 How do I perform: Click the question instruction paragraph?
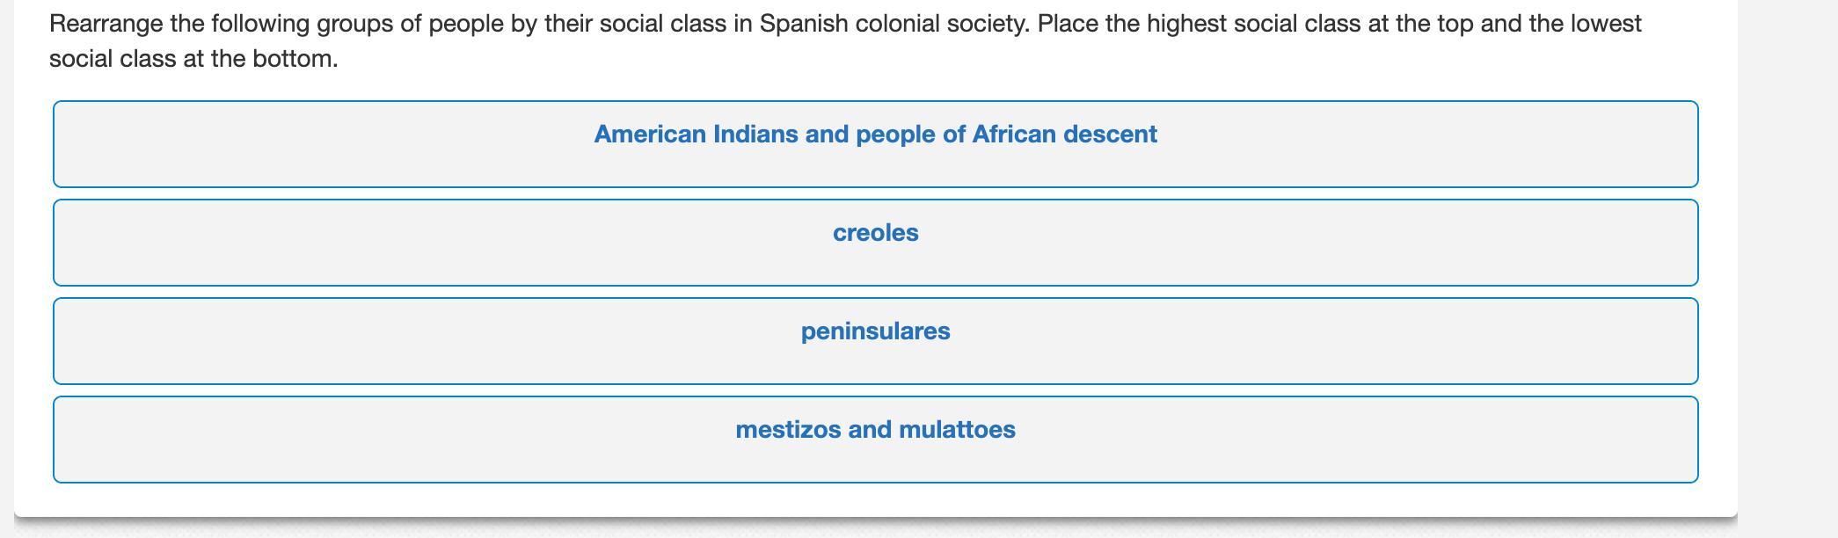(845, 41)
